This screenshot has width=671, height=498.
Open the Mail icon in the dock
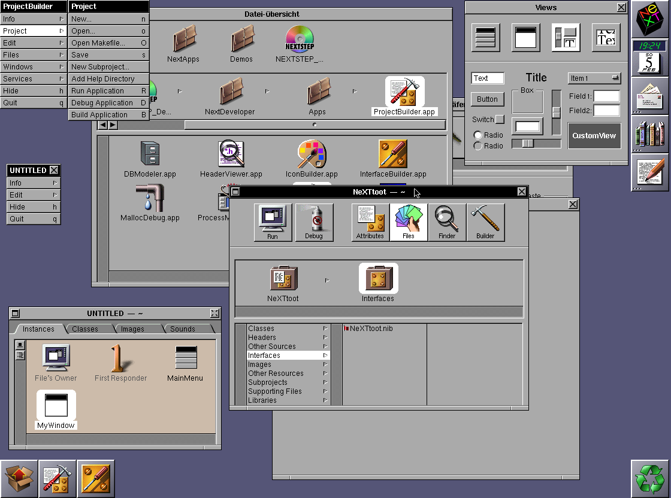point(649,96)
